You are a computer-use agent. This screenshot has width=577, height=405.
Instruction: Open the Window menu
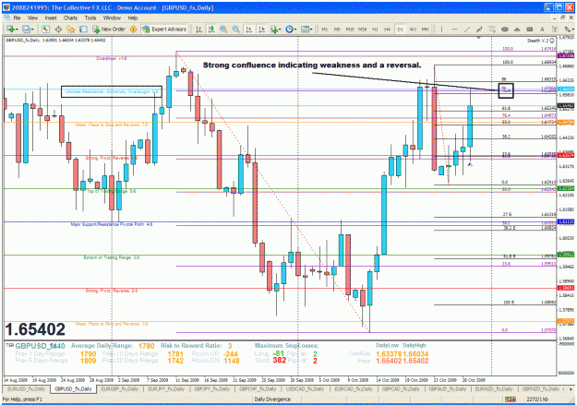(x=112, y=18)
